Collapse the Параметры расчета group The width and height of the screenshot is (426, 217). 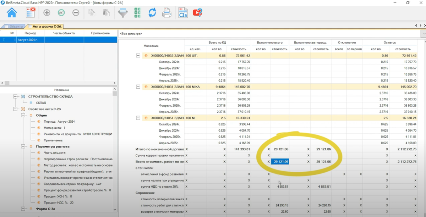[23, 146]
